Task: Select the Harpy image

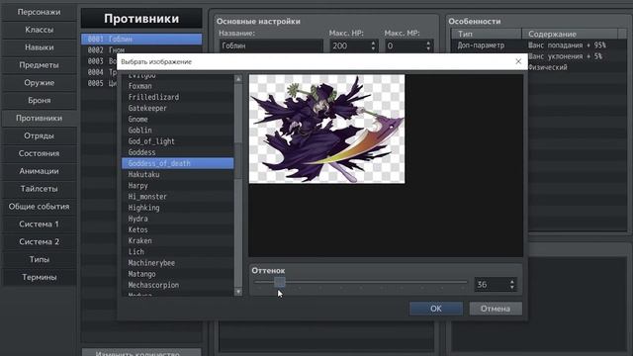Action: (178, 186)
